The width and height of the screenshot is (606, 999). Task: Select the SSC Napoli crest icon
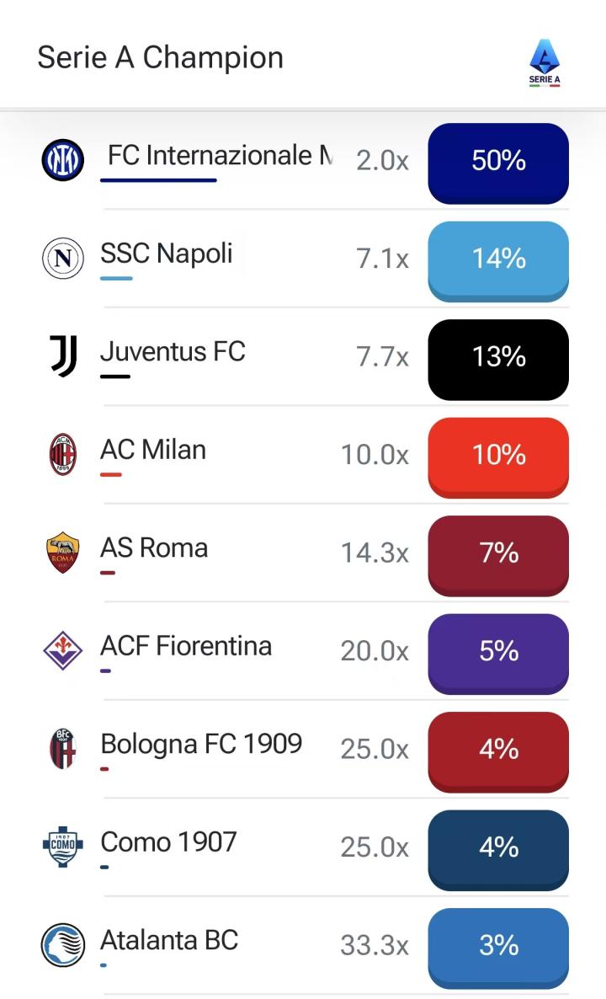62,258
